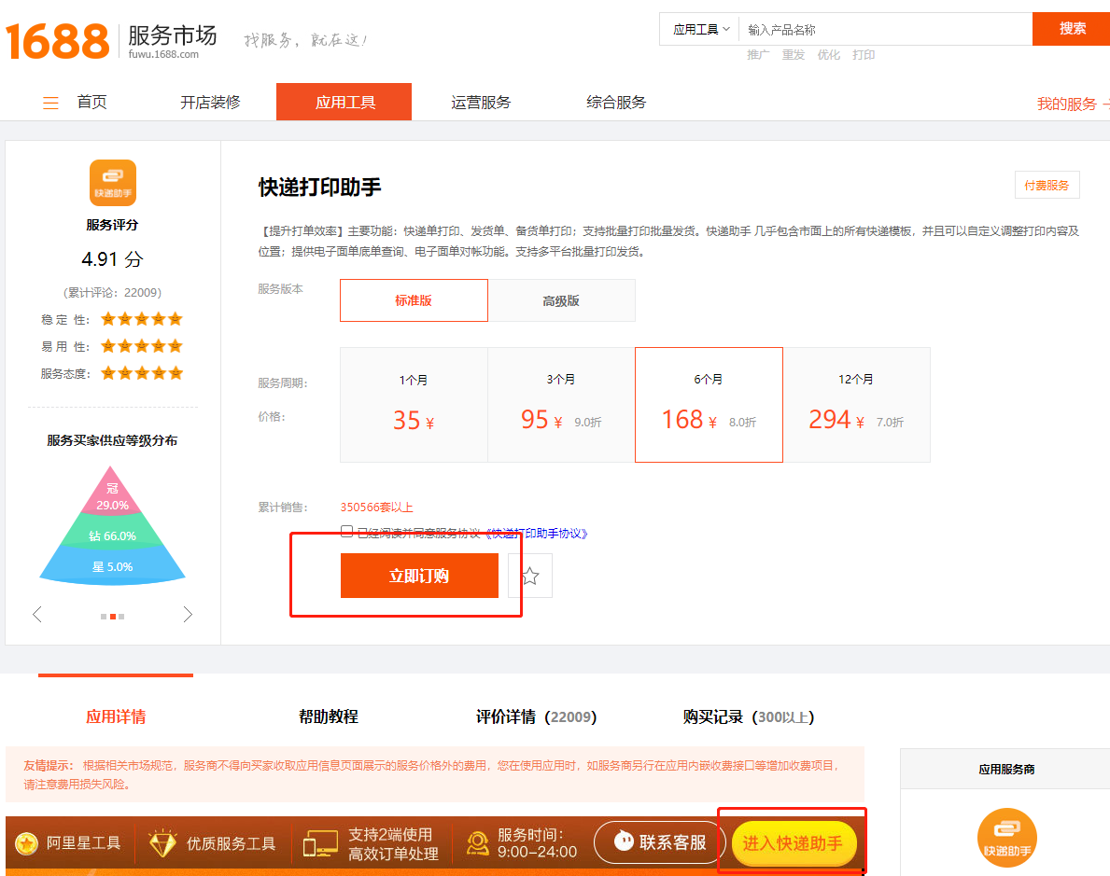This screenshot has width=1110, height=876.
Task: Go to the 首页 nav item
Action: (x=92, y=103)
